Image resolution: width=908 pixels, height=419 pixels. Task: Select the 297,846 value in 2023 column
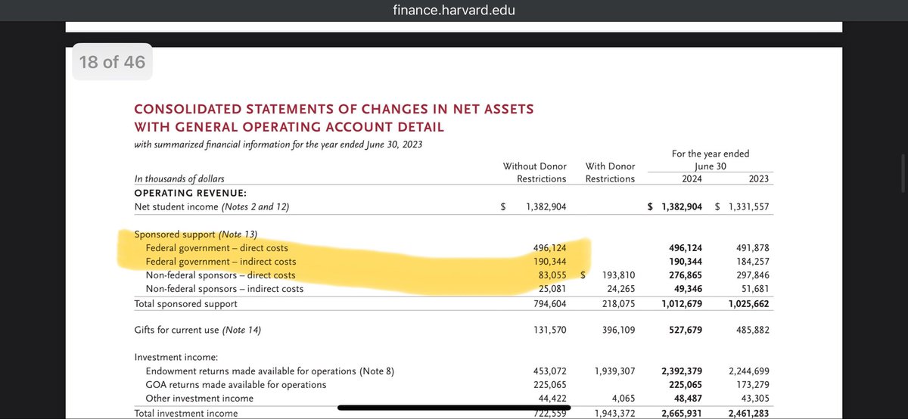click(x=754, y=275)
